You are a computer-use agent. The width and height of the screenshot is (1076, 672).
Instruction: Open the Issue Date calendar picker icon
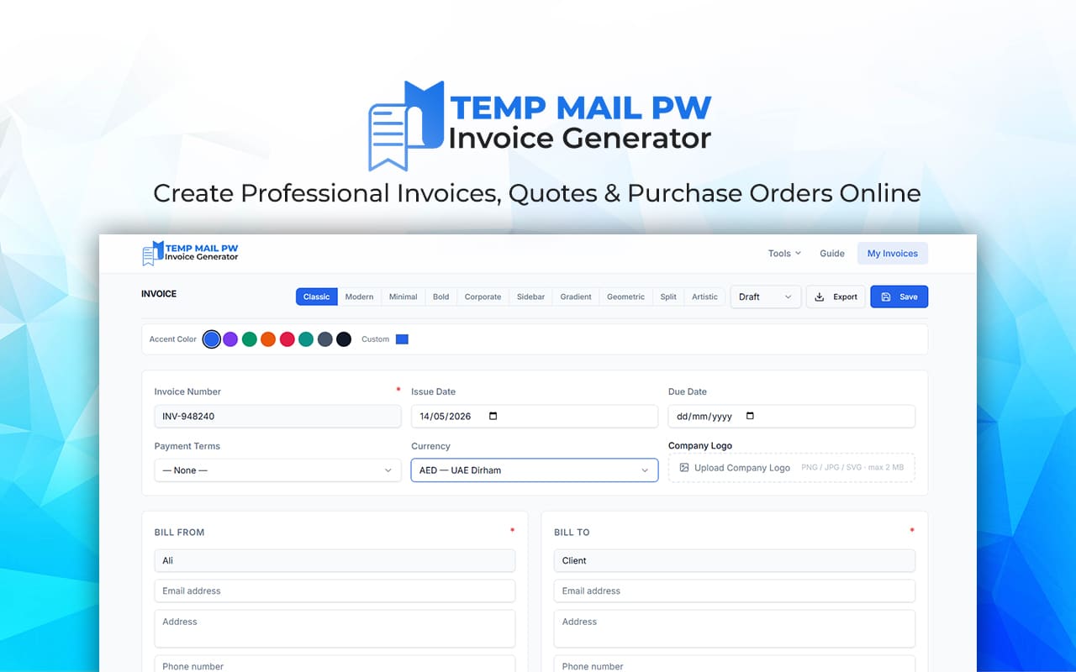(493, 416)
